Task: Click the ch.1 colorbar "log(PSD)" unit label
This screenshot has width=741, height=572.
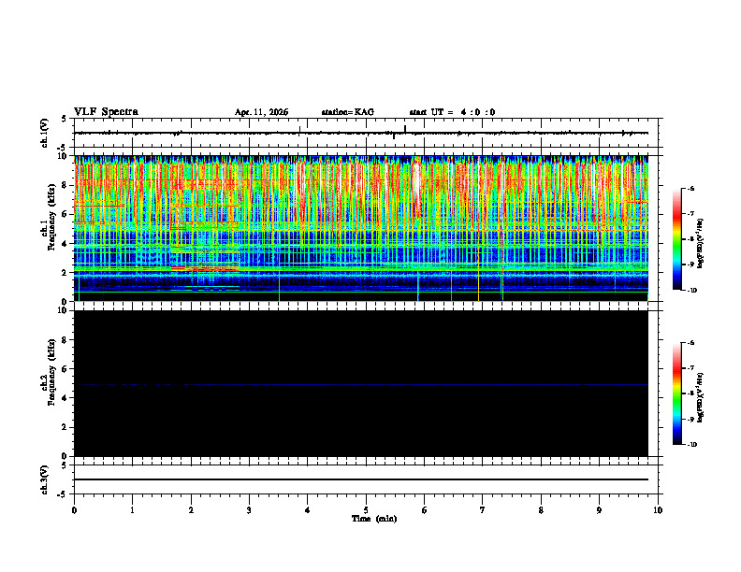Action: pos(701,244)
